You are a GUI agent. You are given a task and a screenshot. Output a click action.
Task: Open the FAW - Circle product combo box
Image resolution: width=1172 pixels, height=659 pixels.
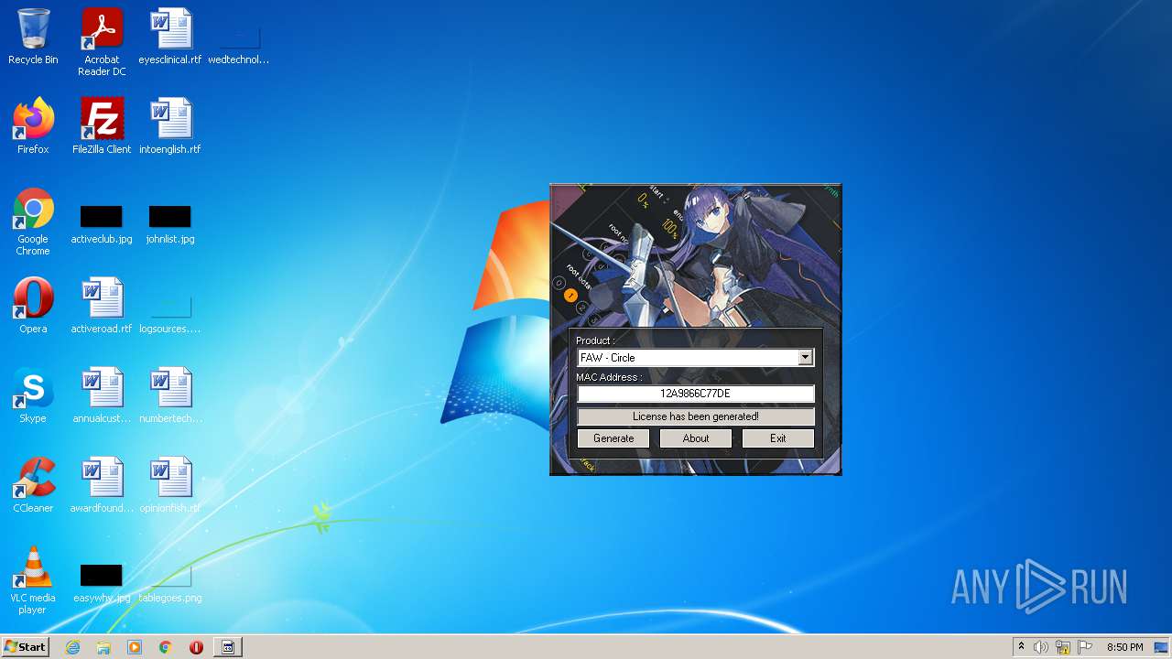coord(696,358)
